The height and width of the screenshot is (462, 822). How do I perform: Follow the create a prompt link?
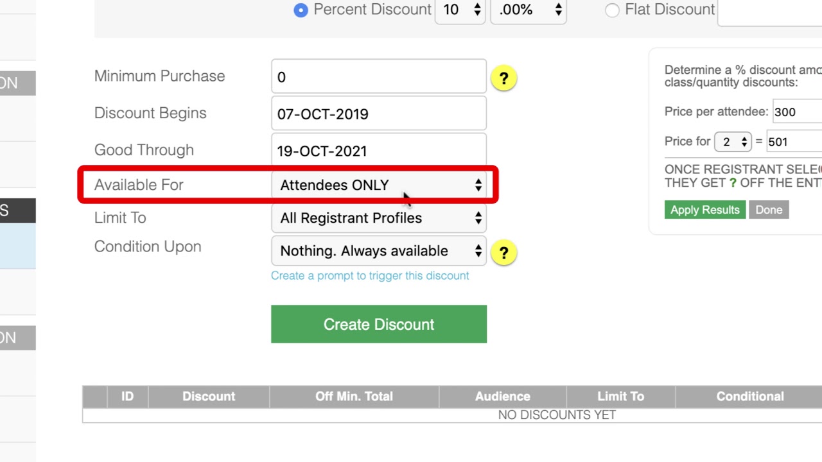[x=370, y=276]
